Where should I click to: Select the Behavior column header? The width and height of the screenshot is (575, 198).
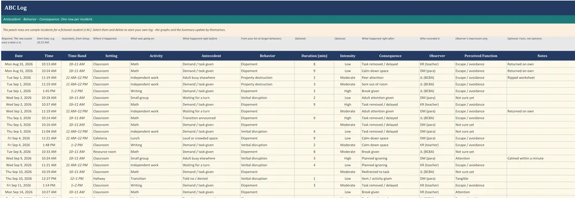pyautogui.click(x=267, y=56)
